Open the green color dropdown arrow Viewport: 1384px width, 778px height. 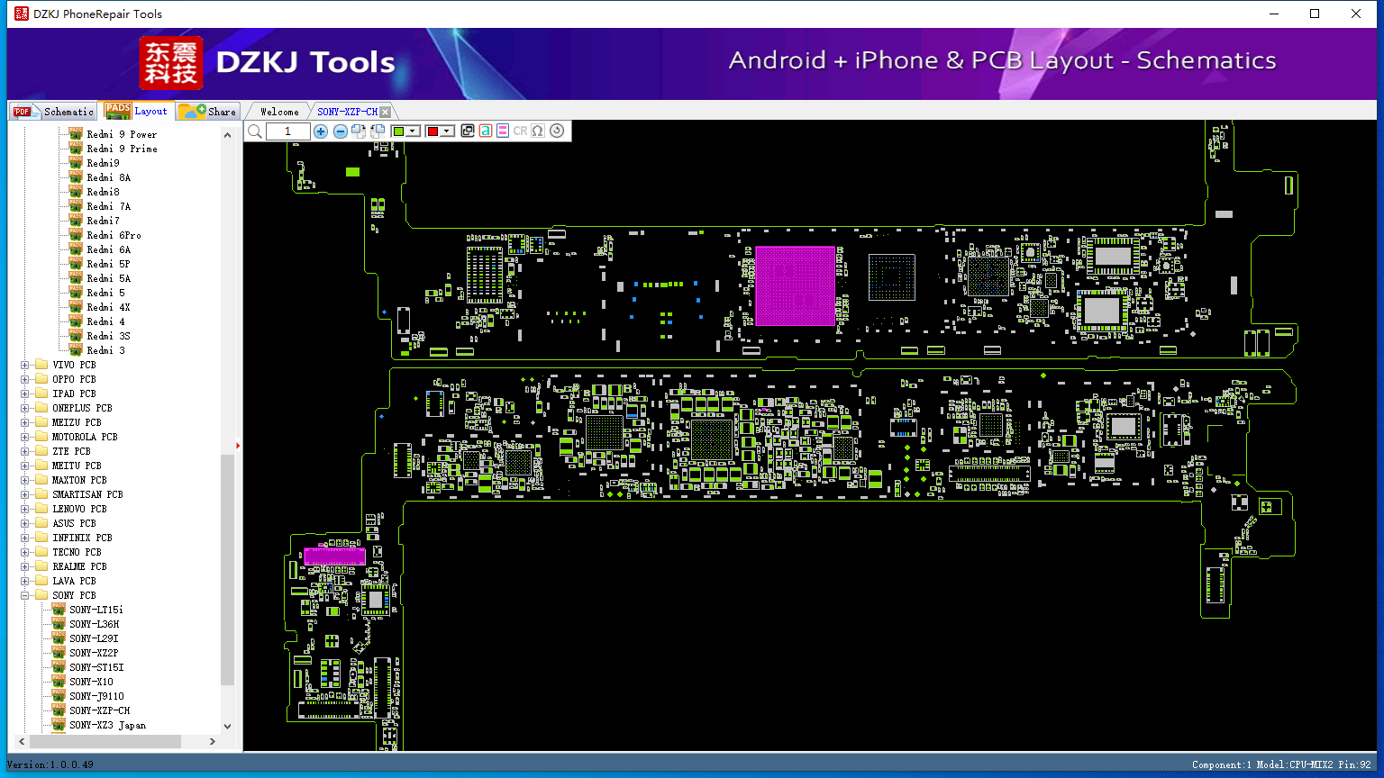tap(413, 131)
